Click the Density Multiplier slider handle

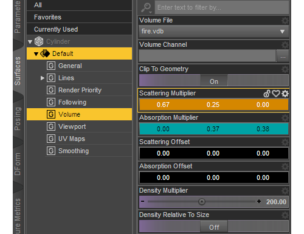point(202,202)
